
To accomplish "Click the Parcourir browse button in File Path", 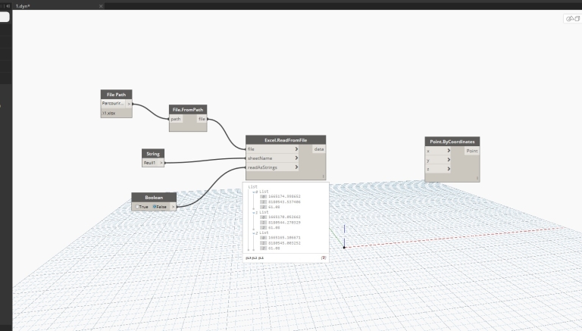I will click(x=112, y=103).
